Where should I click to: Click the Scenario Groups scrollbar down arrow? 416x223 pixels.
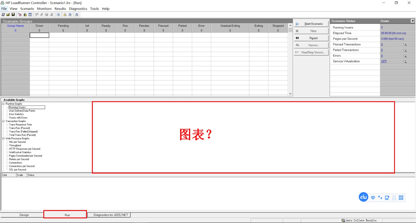click(x=290, y=94)
